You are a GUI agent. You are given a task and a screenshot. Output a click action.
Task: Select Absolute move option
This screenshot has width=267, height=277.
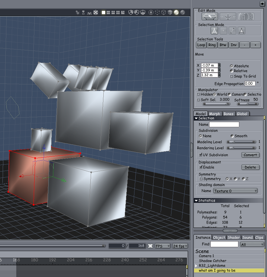231,66
